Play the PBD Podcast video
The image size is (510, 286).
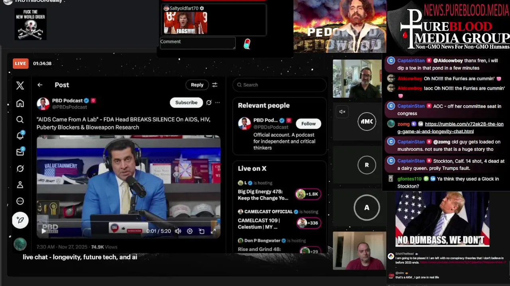click(43, 231)
